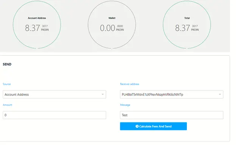Click the Message label

(125, 105)
